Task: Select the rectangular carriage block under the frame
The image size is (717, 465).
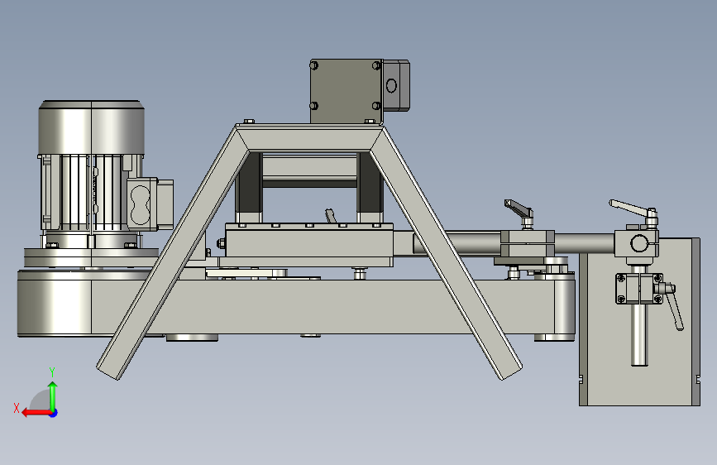Action: [x=309, y=243]
